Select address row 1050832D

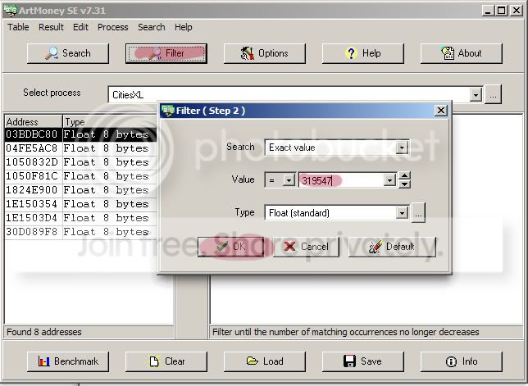[x=81, y=162]
